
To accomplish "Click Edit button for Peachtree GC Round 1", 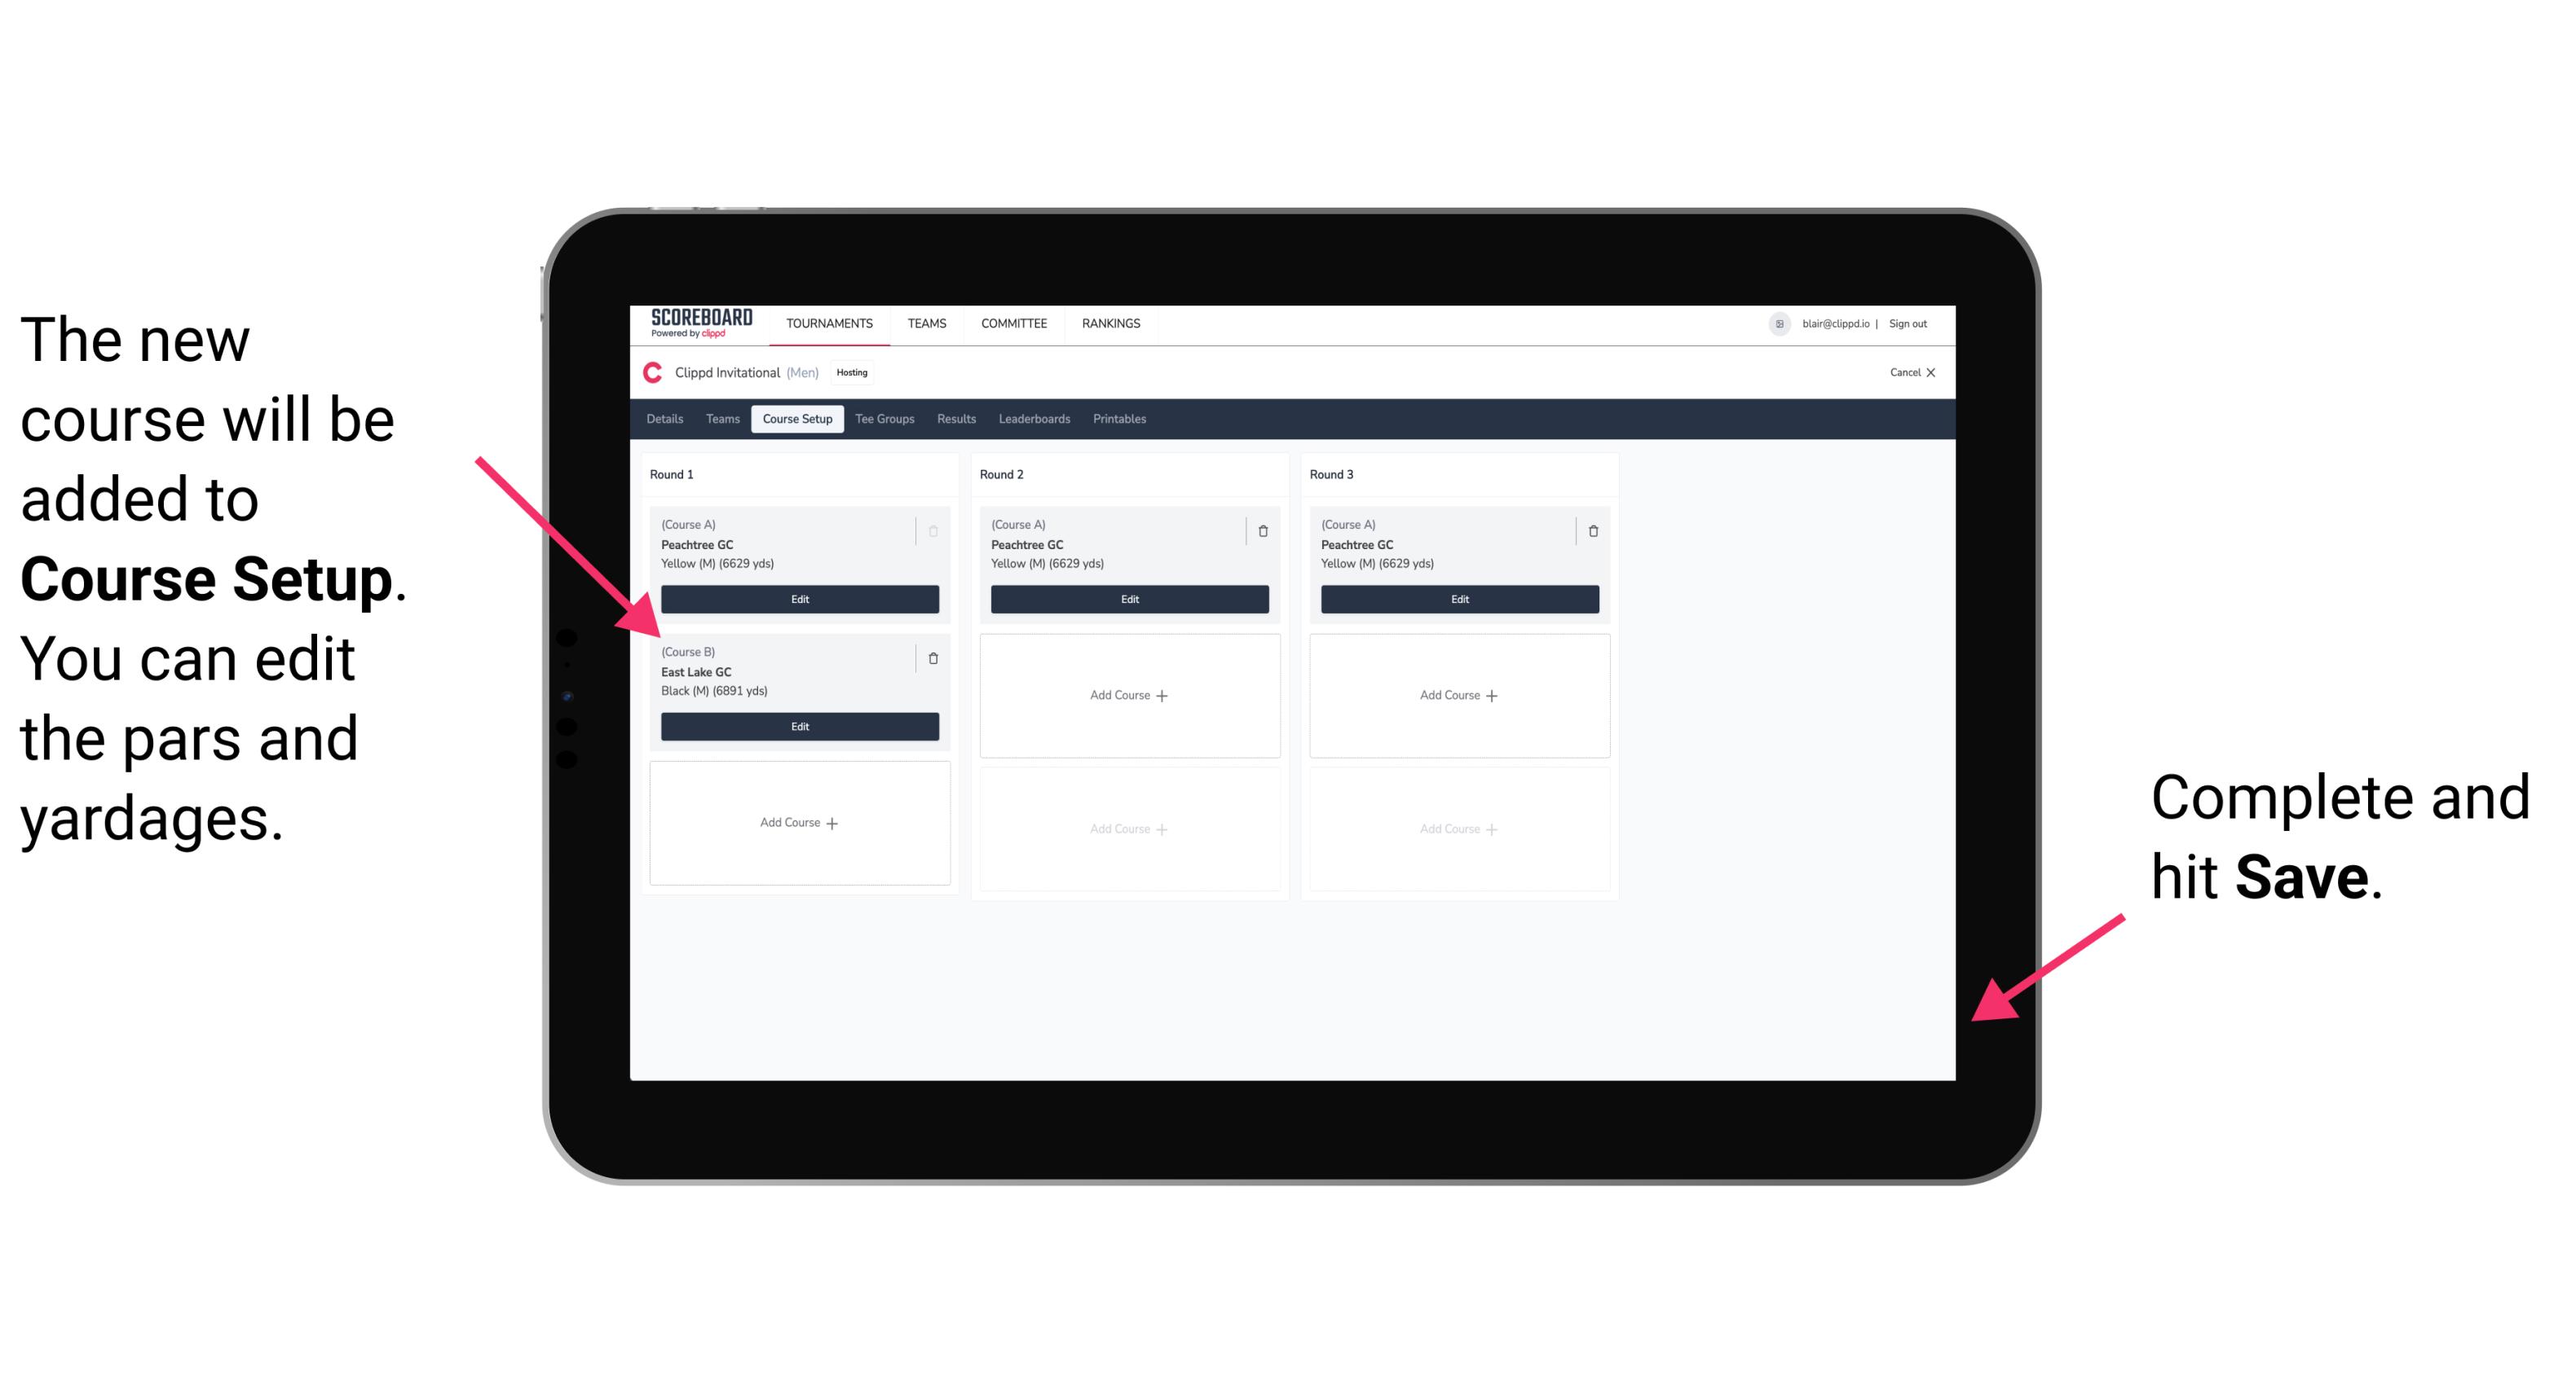I will [x=798, y=599].
